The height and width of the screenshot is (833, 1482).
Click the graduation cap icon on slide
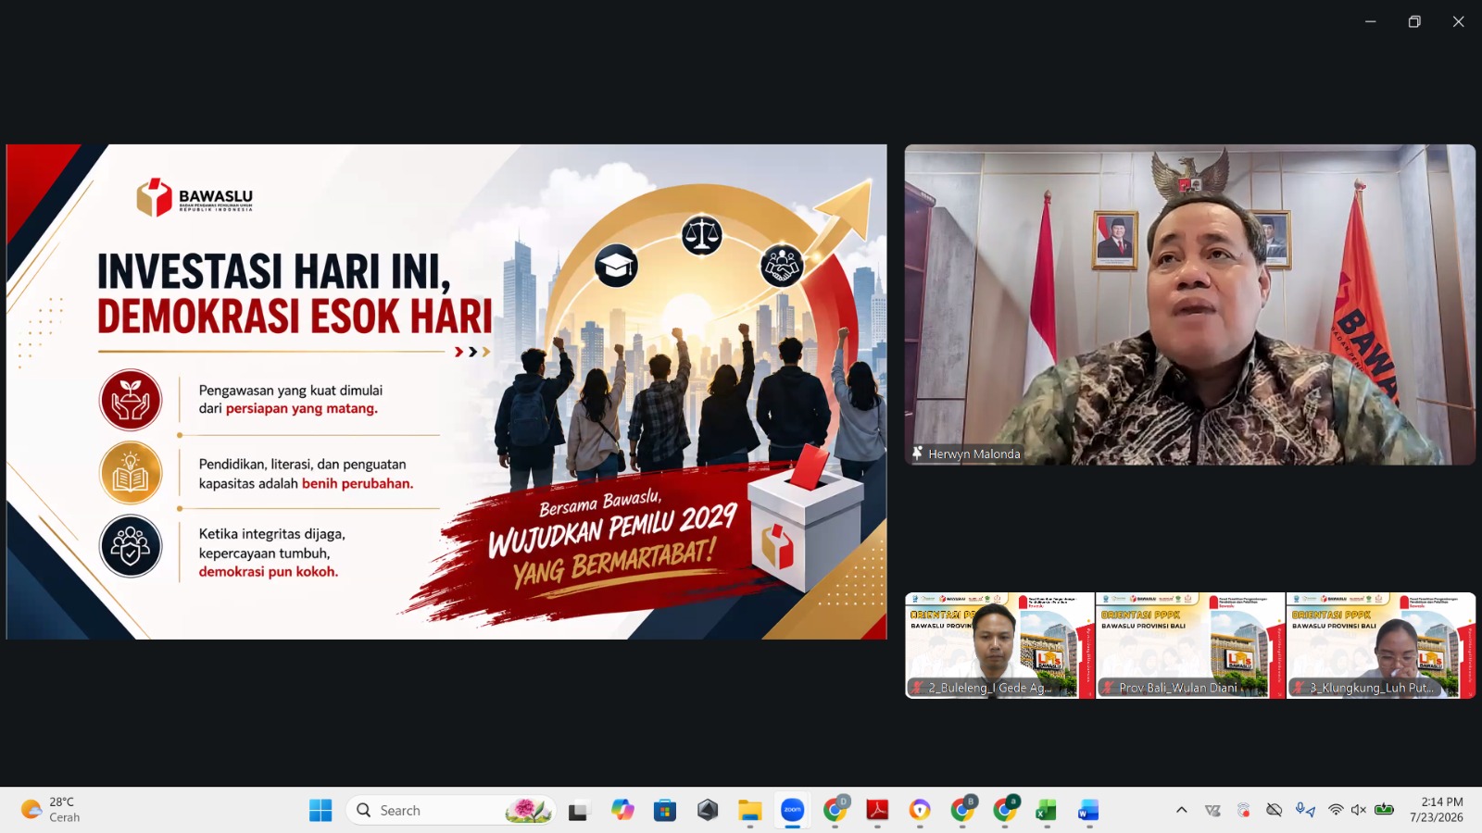616,266
